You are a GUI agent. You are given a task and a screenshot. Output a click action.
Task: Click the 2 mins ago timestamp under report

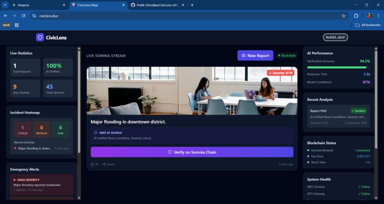point(286,164)
